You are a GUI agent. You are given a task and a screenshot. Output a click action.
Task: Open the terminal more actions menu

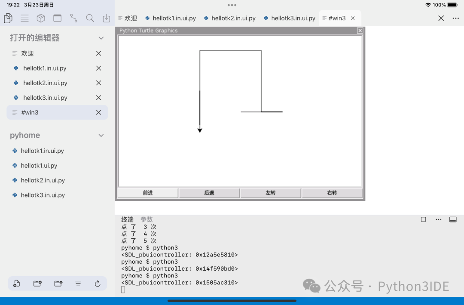pyautogui.click(x=438, y=219)
